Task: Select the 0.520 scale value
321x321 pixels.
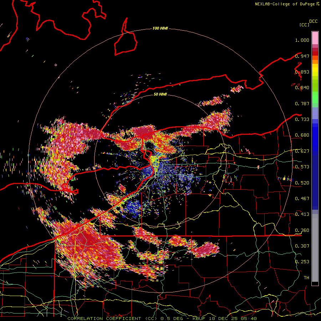Action: (302, 183)
